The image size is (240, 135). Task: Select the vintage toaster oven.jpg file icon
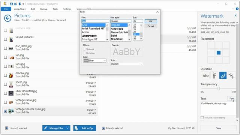(11, 111)
